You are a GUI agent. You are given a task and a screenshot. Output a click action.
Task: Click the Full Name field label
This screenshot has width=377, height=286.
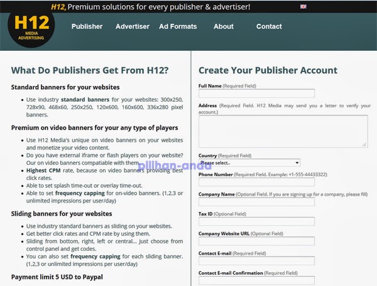click(x=210, y=86)
